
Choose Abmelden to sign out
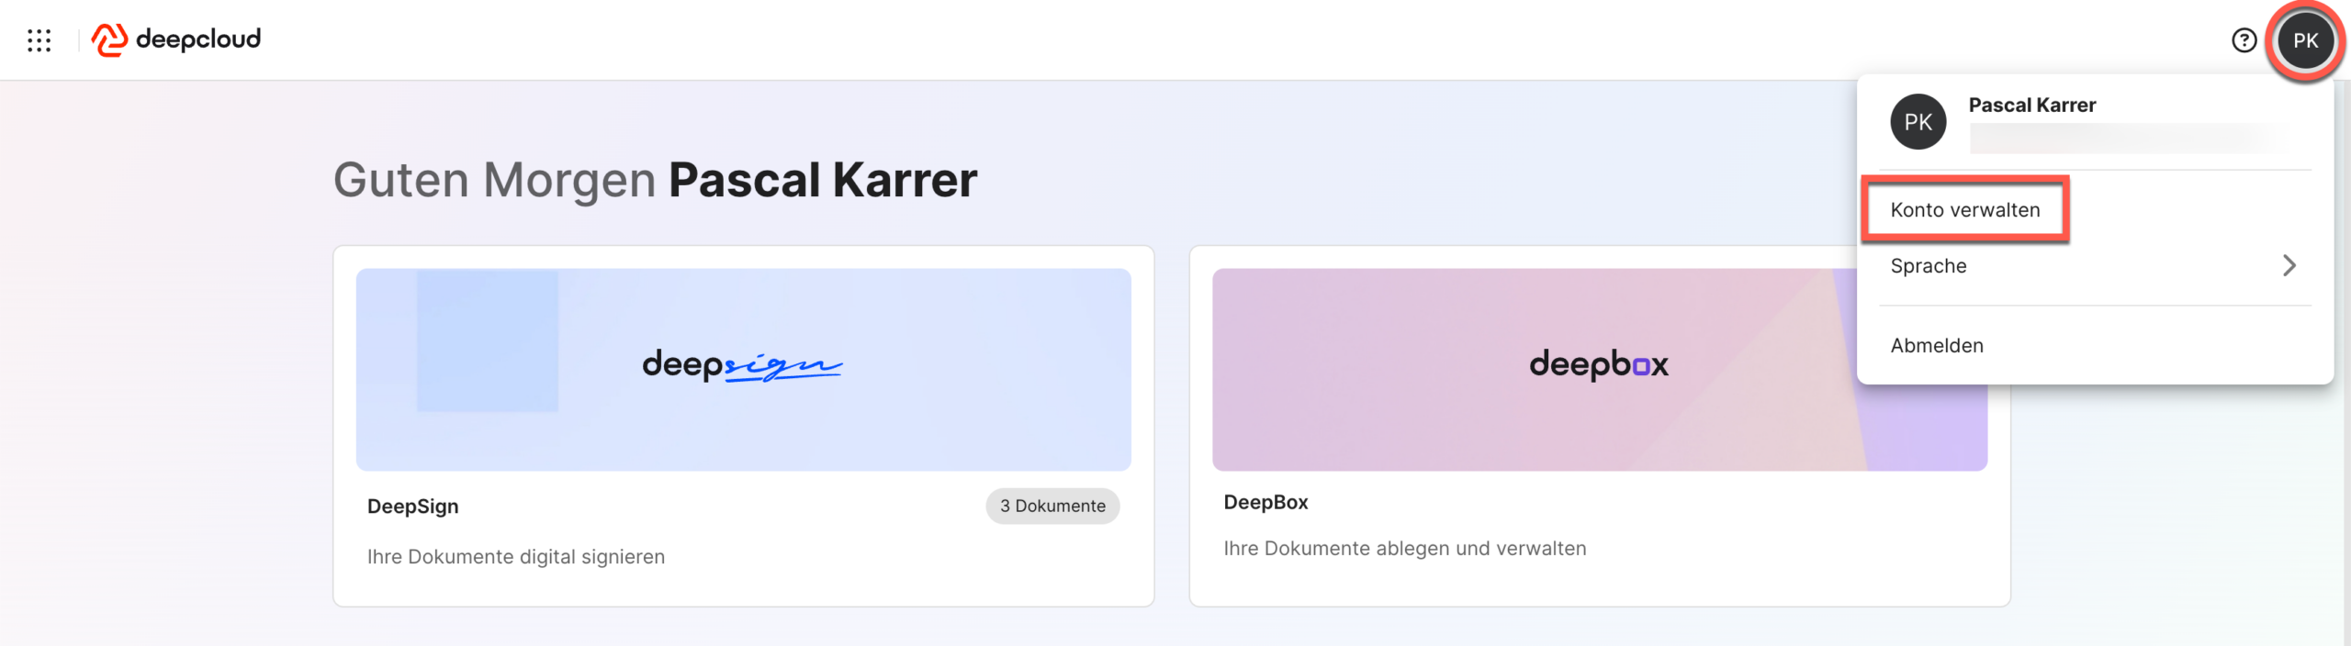[x=1937, y=346]
